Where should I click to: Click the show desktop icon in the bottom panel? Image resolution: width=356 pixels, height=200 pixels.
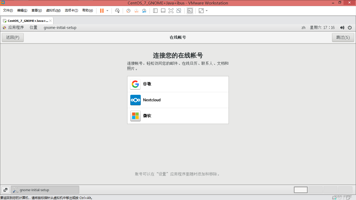(5, 190)
